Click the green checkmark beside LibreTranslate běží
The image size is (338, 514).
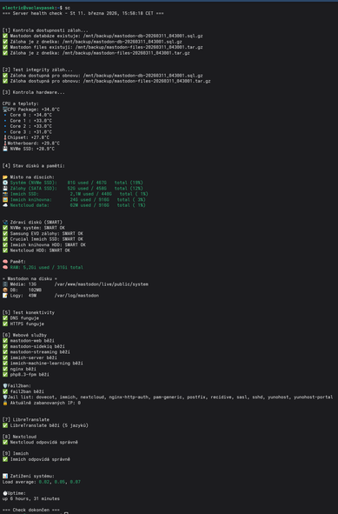[x=5, y=425]
